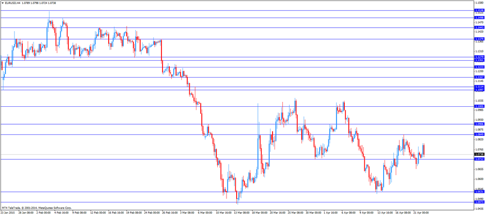Click the 18 Mar 00:00 time label
This screenshot has height=215, width=485.
click(x=260, y=213)
